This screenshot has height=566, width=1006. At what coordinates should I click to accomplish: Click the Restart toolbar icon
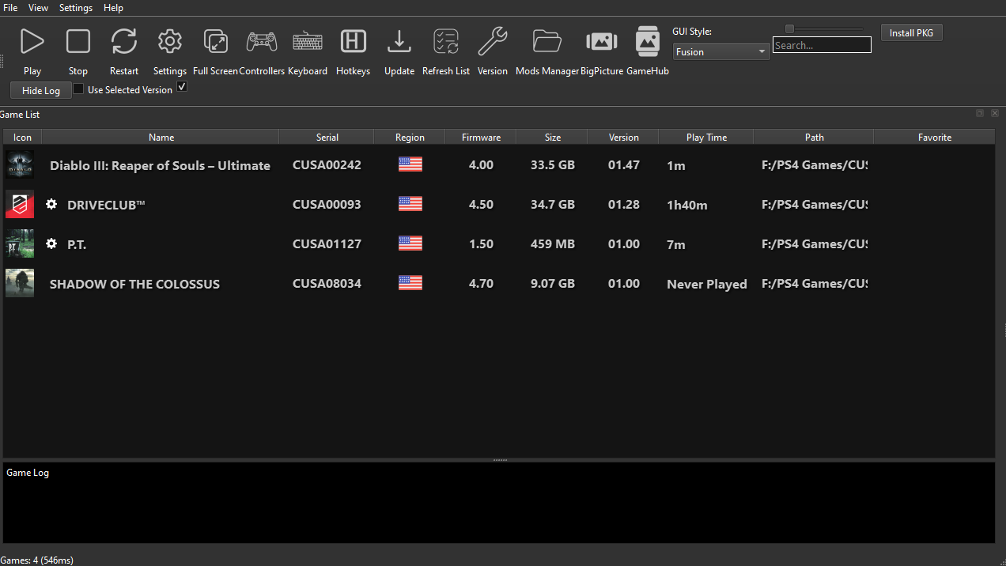click(x=124, y=41)
